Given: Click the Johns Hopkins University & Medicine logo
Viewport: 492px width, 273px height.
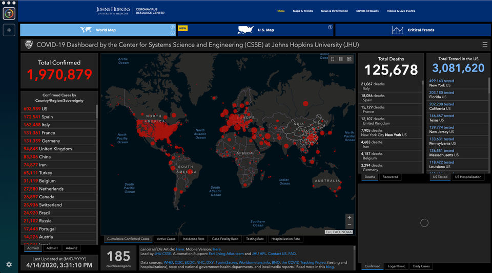Looking at the screenshot, I should point(113,11).
